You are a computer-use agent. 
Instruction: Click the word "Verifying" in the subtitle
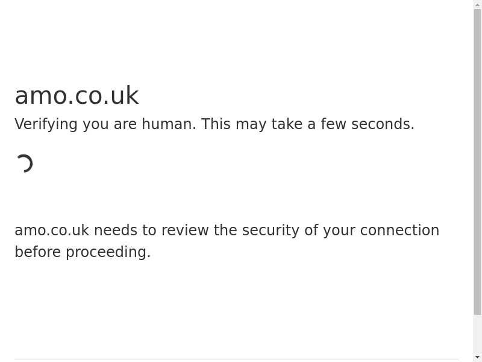[46, 124]
